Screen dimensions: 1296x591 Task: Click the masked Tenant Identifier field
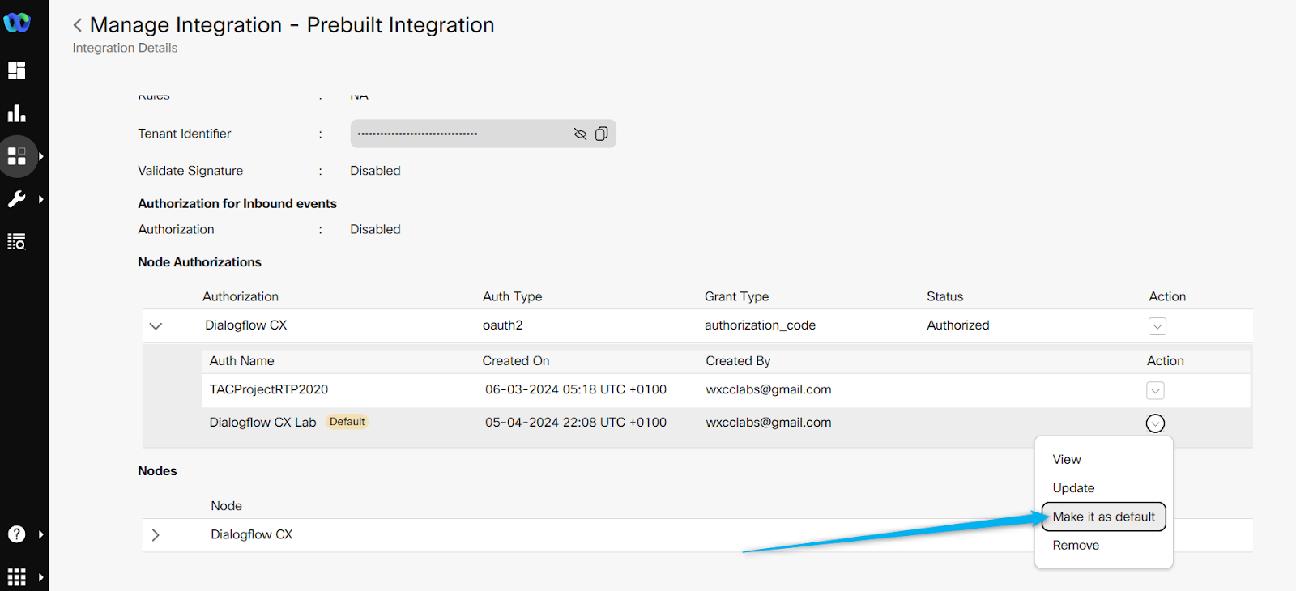tap(484, 134)
